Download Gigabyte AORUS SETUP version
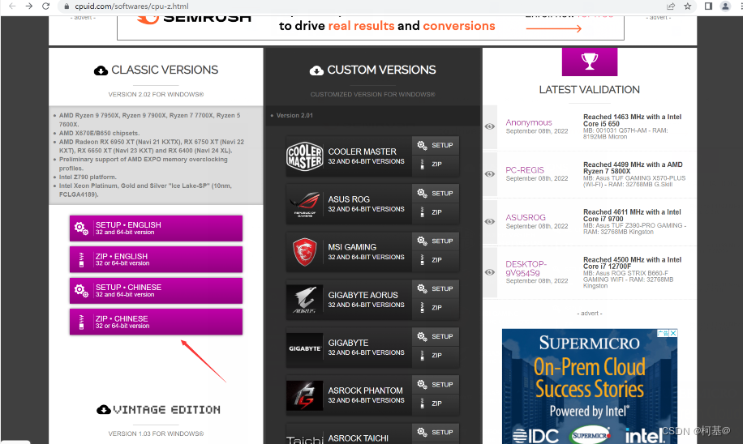This screenshot has height=444, width=743. [436, 288]
